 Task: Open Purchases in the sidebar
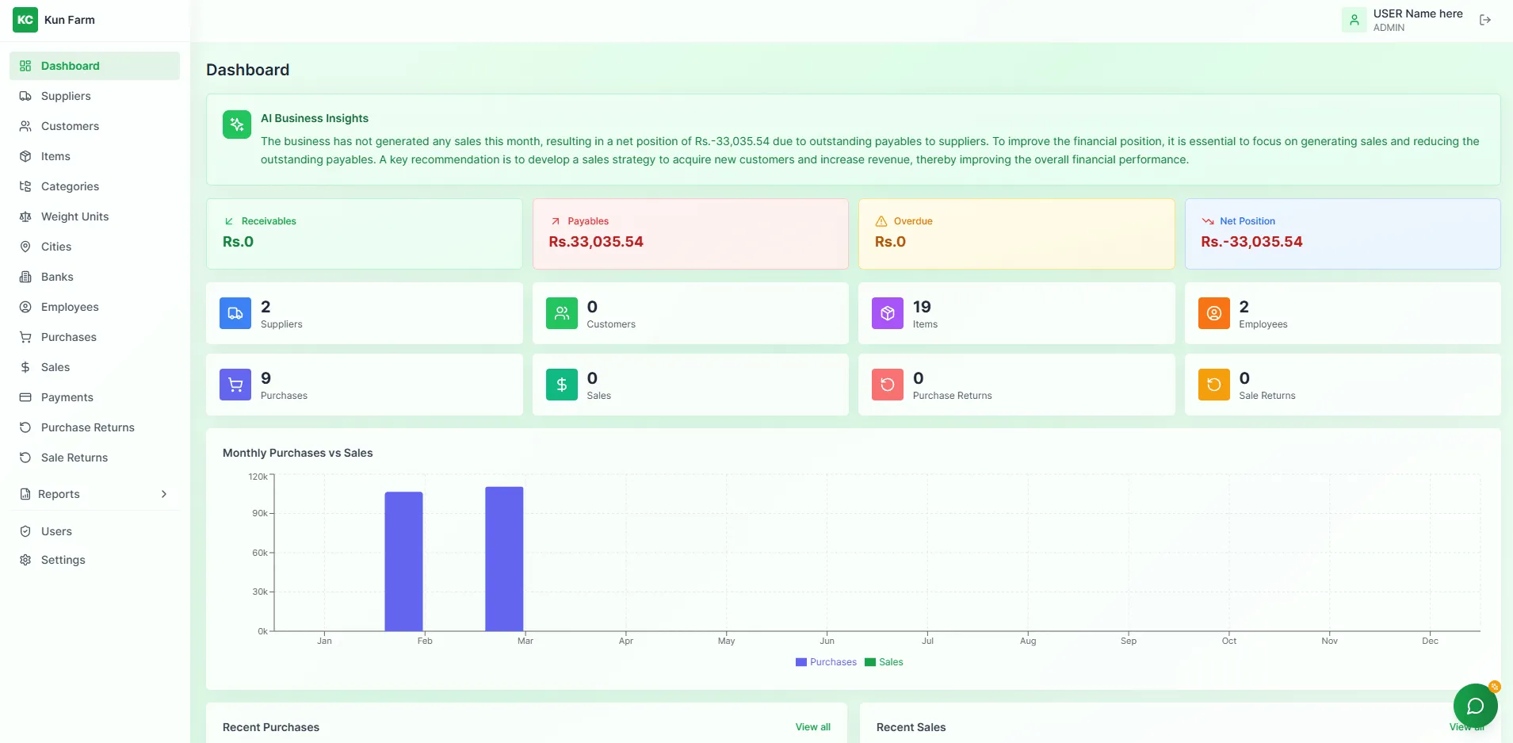coord(95,337)
